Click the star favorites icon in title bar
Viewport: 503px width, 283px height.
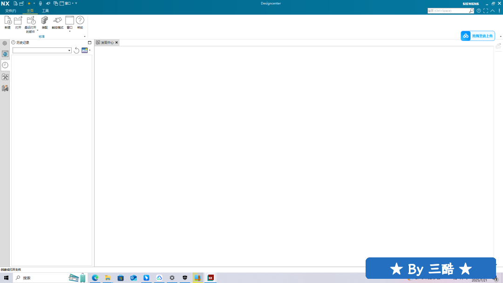[29, 4]
